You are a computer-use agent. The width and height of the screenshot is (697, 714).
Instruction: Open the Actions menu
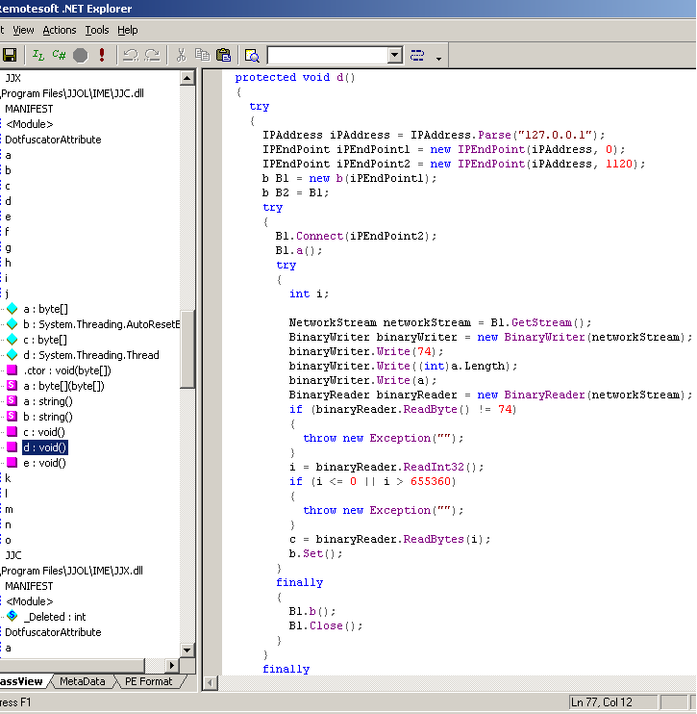[x=60, y=30]
